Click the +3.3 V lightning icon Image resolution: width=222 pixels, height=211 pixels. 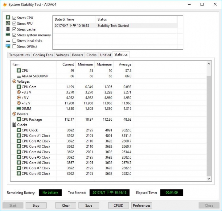coord(19,92)
